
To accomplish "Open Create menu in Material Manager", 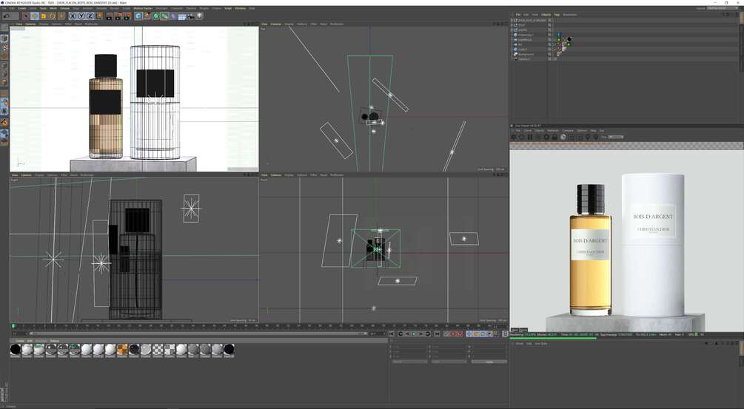I will point(20,341).
